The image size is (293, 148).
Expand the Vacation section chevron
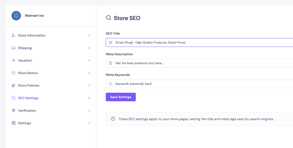coord(89,60)
